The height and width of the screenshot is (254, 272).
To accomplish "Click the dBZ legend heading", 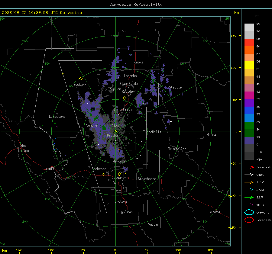I will (x=256, y=16).
